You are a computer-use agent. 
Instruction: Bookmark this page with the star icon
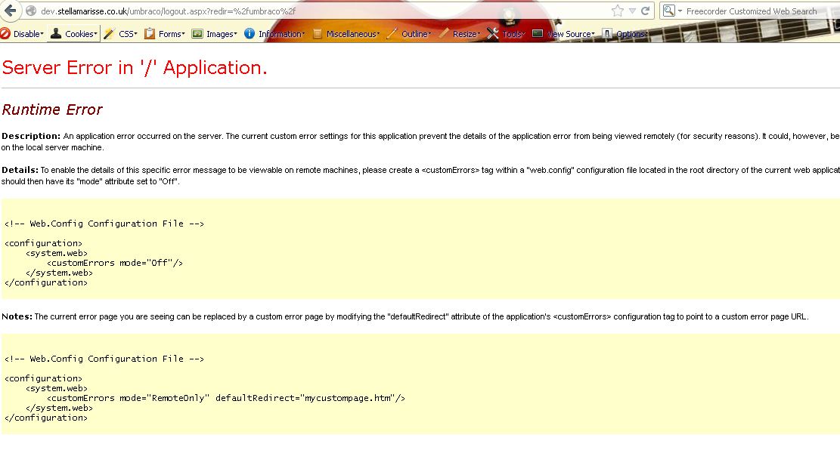coord(617,11)
